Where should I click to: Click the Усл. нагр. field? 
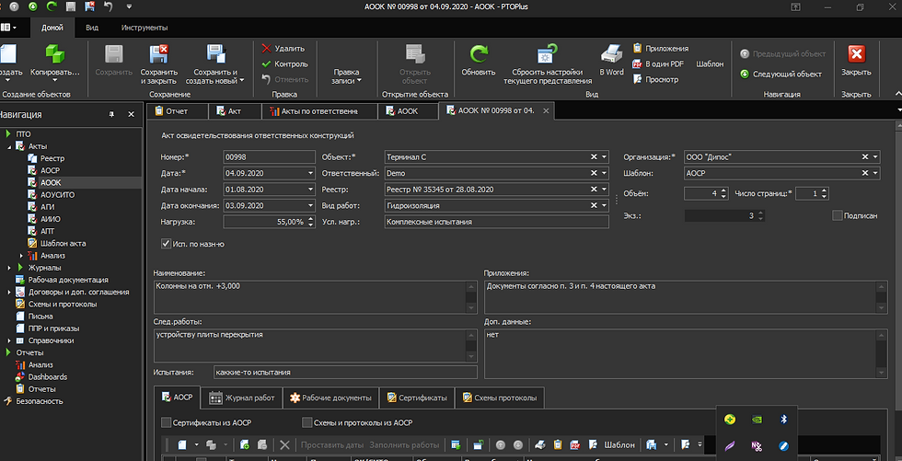coord(496,222)
